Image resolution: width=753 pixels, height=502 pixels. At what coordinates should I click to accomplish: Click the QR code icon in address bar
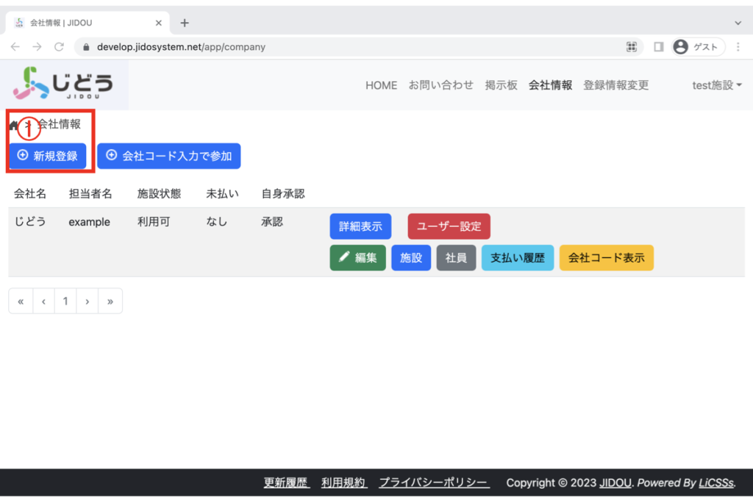tap(631, 47)
